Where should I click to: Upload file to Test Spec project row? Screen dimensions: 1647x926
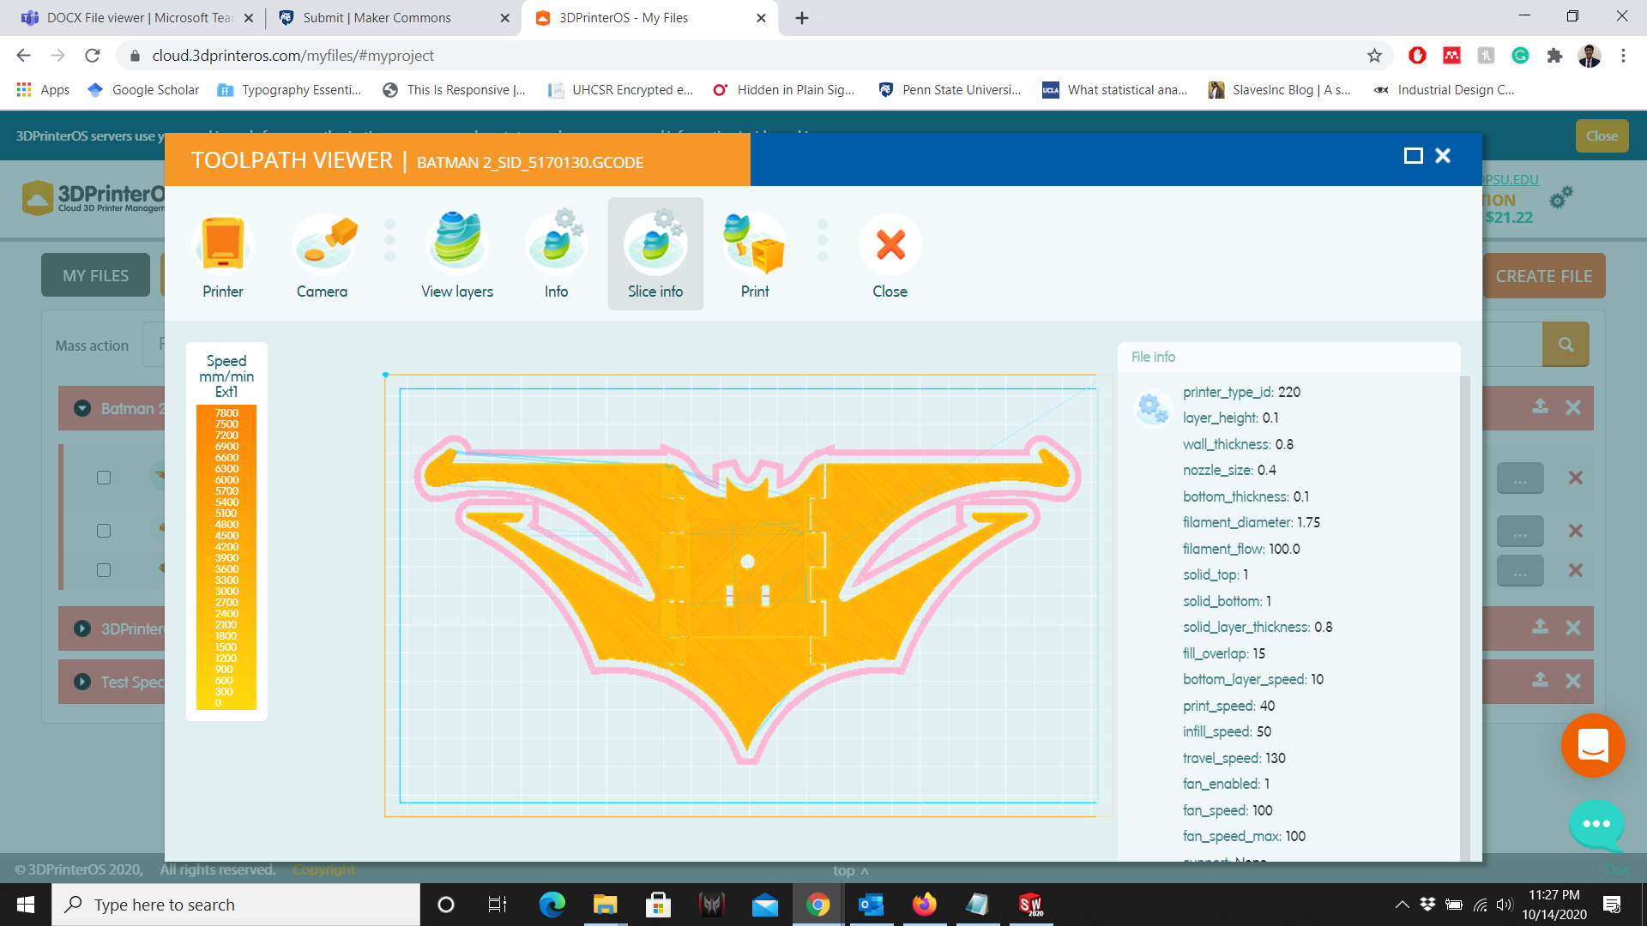[x=1541, y=679]
